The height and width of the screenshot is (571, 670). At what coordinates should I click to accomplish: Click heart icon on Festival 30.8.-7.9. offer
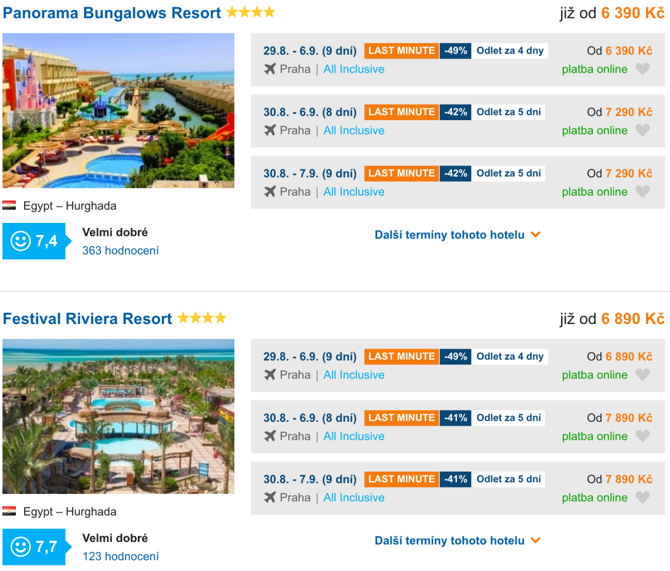pos(643,497)
